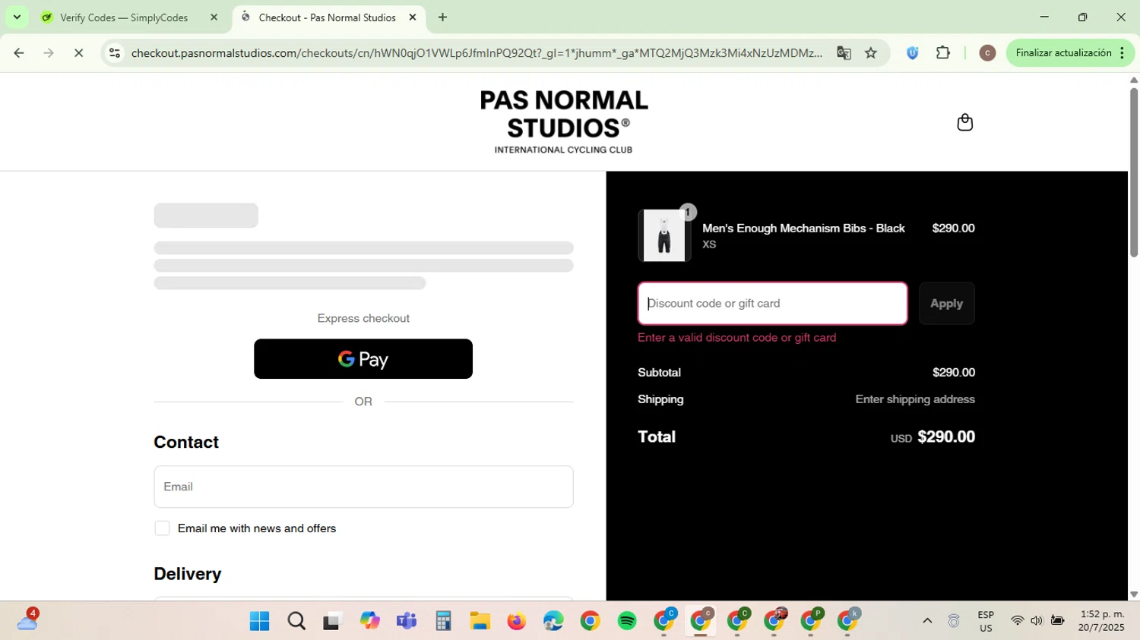Click the address bar URL
Viewport: 1140px width, 640px height.
(x=477, y=53)
